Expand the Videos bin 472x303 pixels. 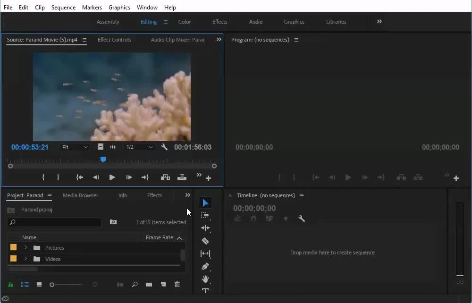coord(25,259)
